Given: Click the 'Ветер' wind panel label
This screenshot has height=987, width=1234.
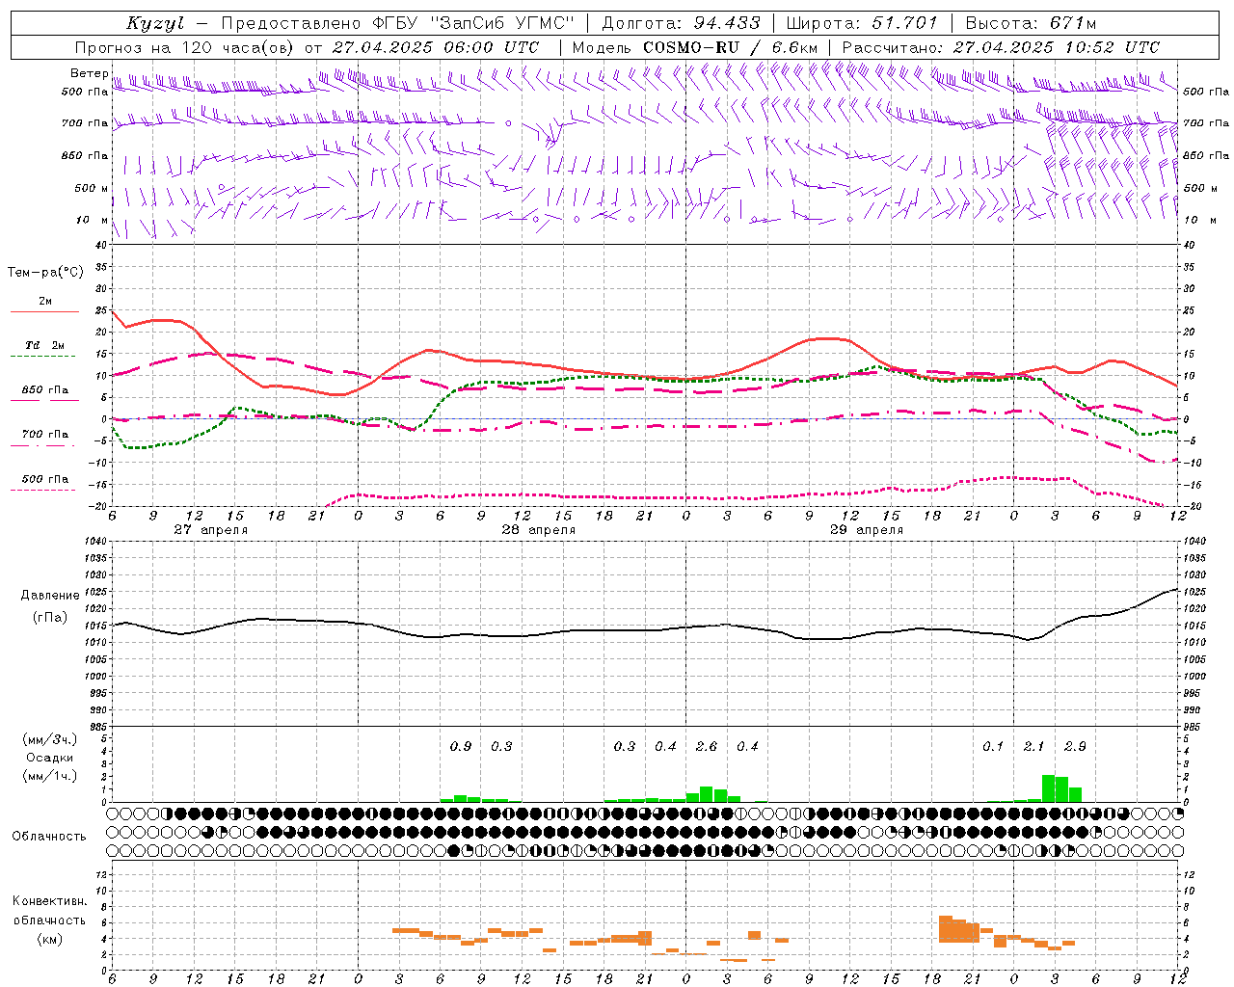Looking at the screenshot, I should (x=90, y=73).
